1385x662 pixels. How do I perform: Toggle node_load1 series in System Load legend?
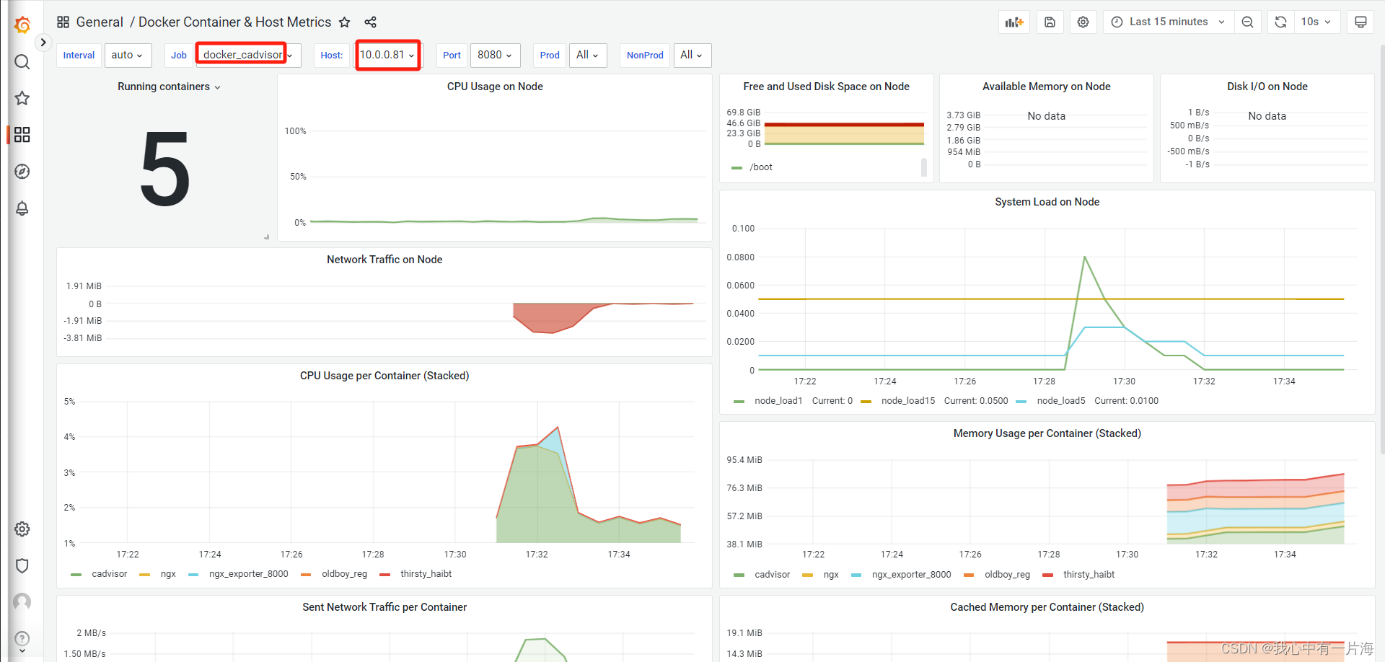[778, 401]
